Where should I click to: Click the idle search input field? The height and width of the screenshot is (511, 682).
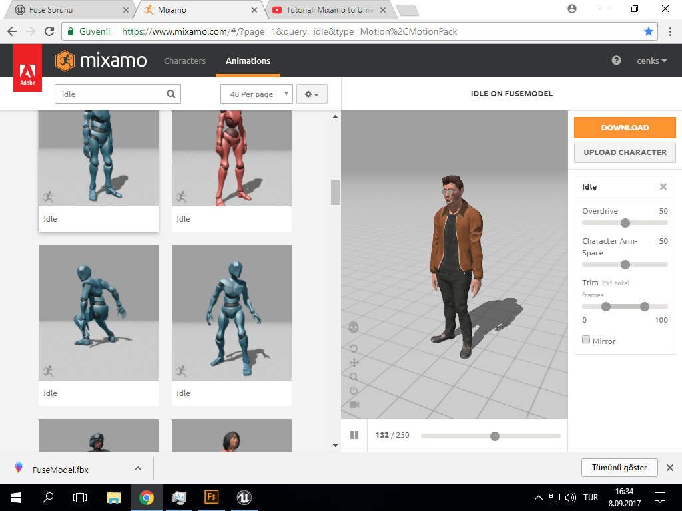click(x=117, y=94)
